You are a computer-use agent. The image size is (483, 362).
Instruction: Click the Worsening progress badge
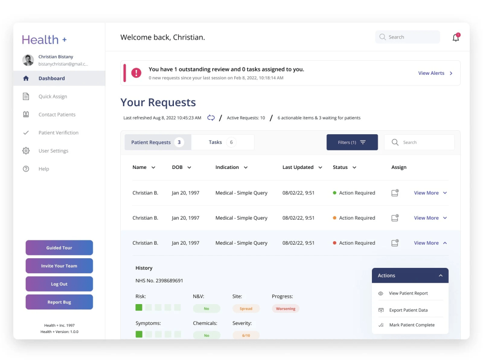click(285, 308)
